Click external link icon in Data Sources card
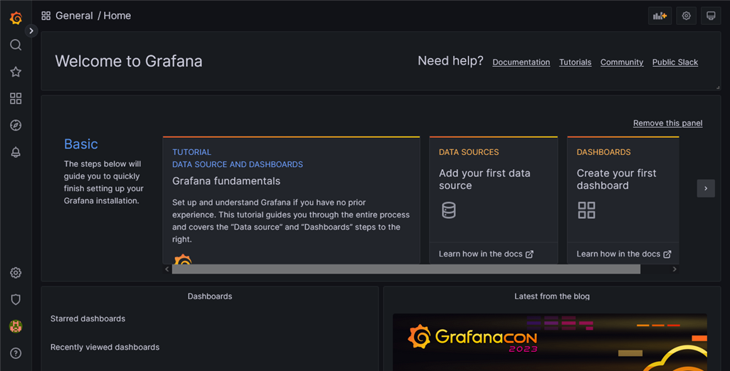This screenshot has width=730, height=371. coord(529,254)
